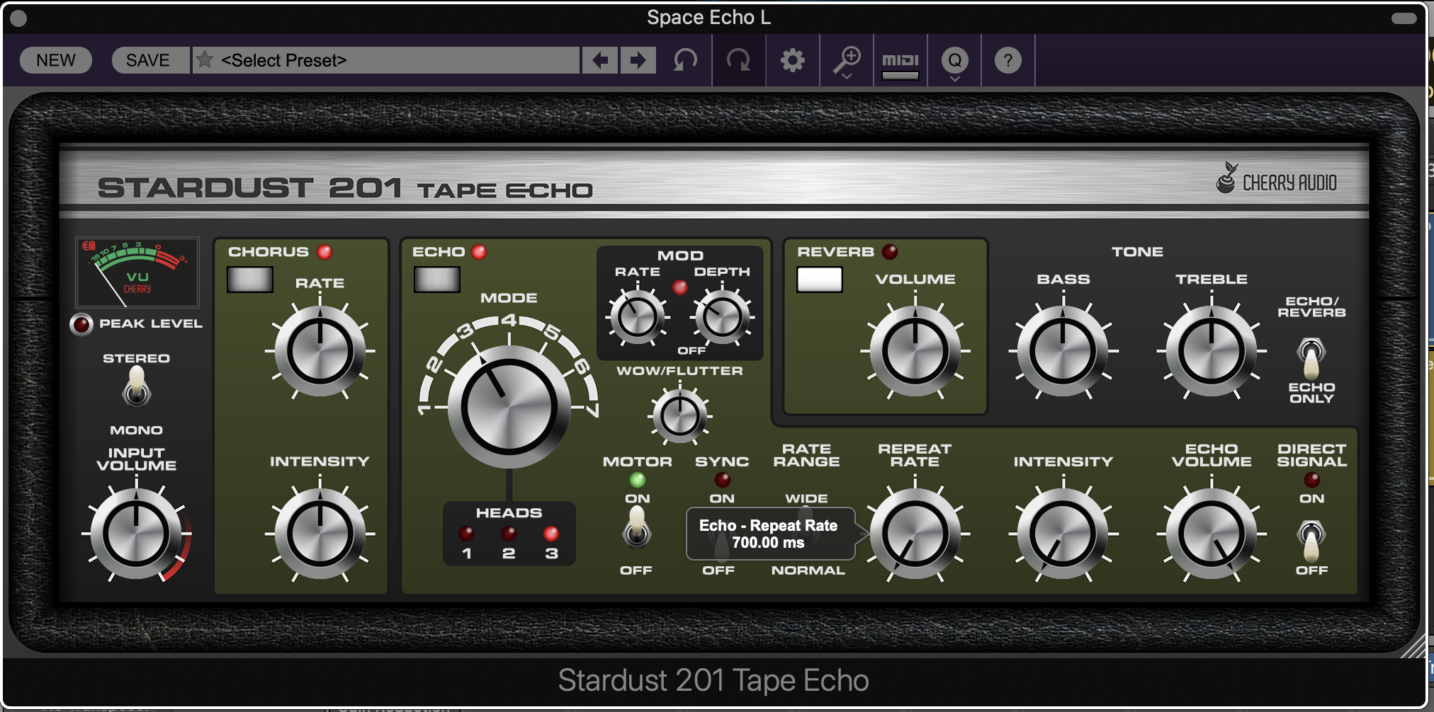The width and height of the screenshot is (1434, 712).
Task: Click the Heads 2 LED
Action: 509,533
